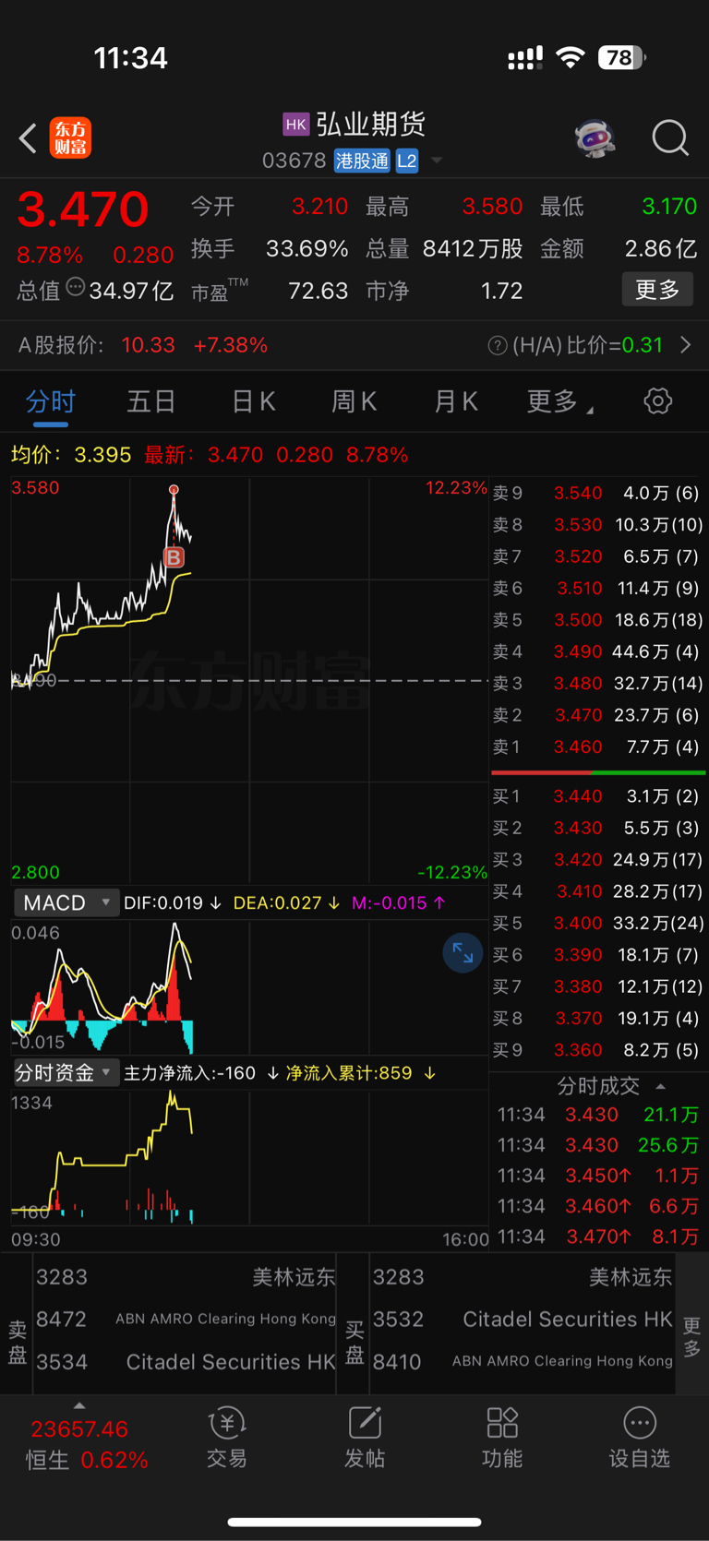Tap sell-side broker 3534 Citadel Securities
Viewport: 709px width, 1541px height.
pos(186,1362)
